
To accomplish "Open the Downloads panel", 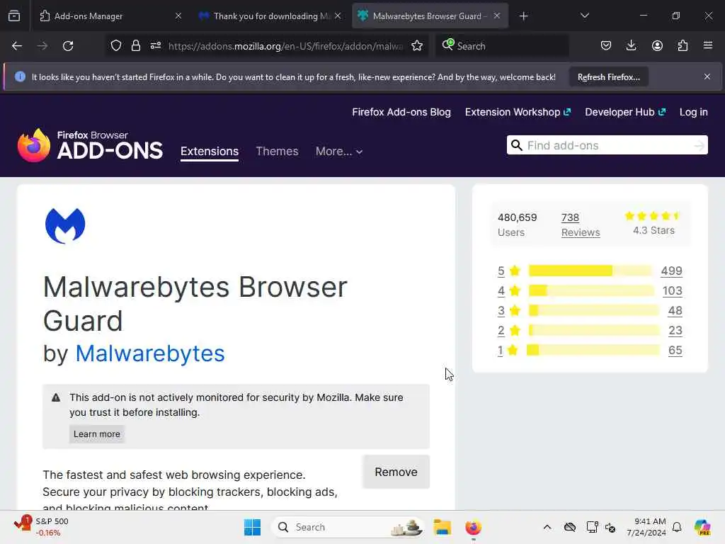I will 631,45.
